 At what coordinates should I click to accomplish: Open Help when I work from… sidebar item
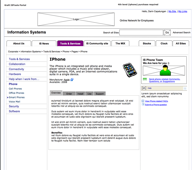tap(24, 79)
